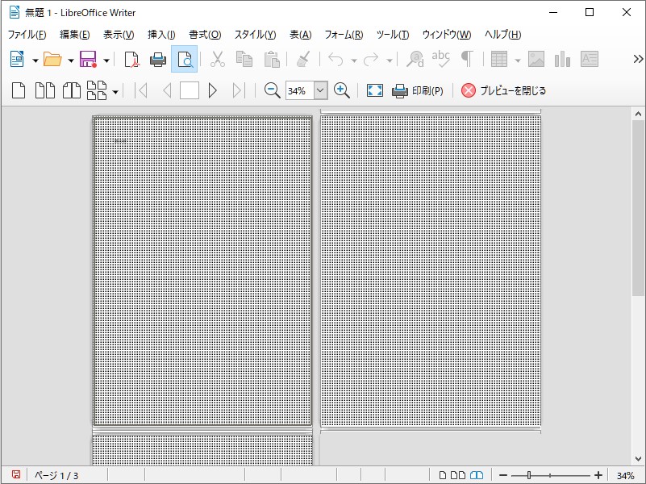The height and width of the screenshot is (484, 646).
Task: Open the 挿入(I) menu
Action: click(161, 35)
